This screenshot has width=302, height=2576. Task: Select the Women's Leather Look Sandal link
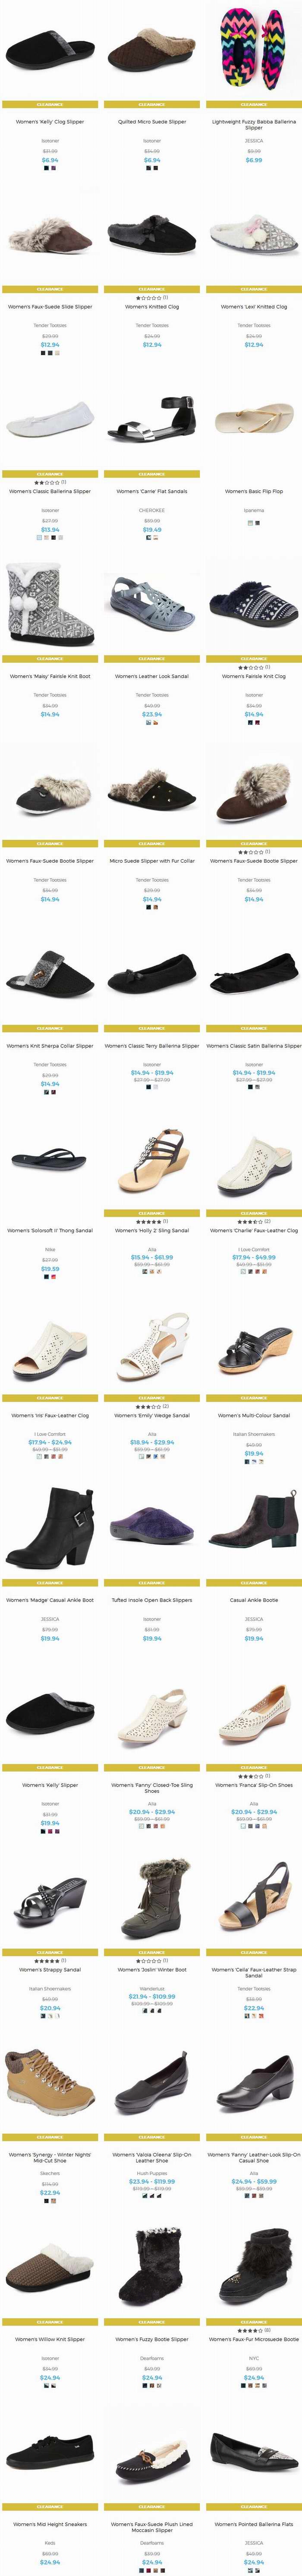[x=152, y=676]
